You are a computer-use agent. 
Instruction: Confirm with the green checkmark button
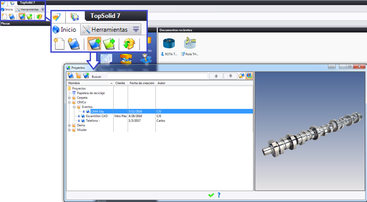pyautogui.click(x=211, y=195)
